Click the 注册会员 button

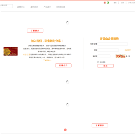click(63, 65)
